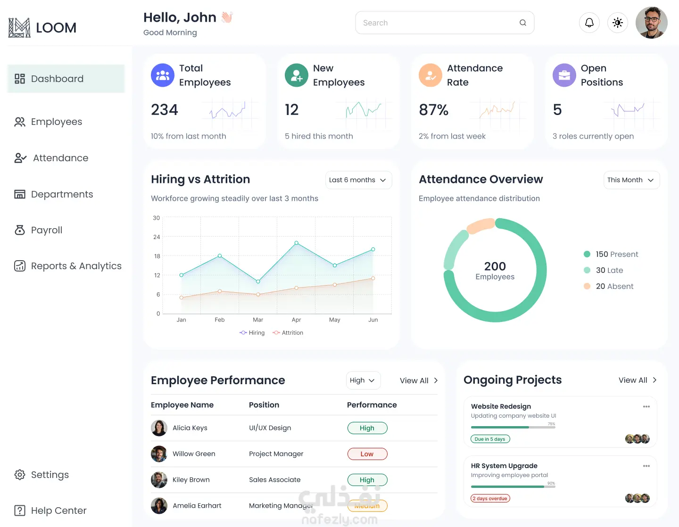Toggle light/dark theme sun icon
Image resolution: width=679 pixels, height=527 pixels.
click(x=617, y=23)
